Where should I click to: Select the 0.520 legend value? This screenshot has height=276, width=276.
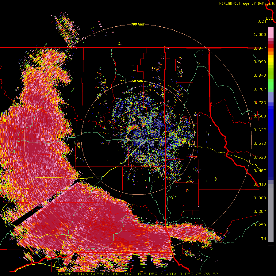260,157
